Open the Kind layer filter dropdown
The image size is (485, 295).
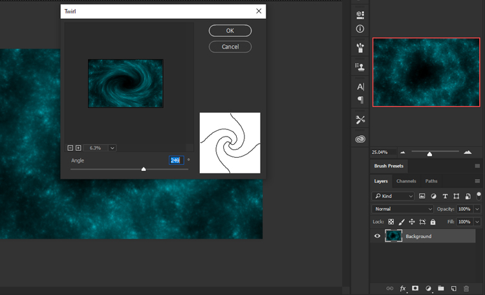click(393, 196)
